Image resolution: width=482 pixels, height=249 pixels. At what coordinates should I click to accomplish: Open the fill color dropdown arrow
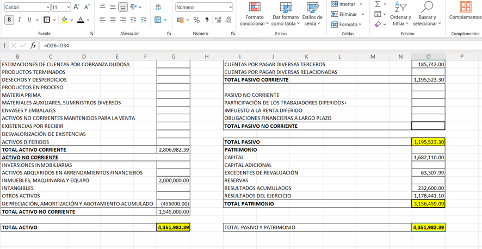(72, 20)
